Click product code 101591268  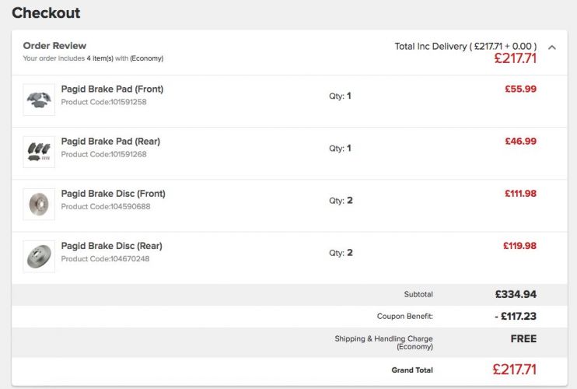tap(103, 154)
